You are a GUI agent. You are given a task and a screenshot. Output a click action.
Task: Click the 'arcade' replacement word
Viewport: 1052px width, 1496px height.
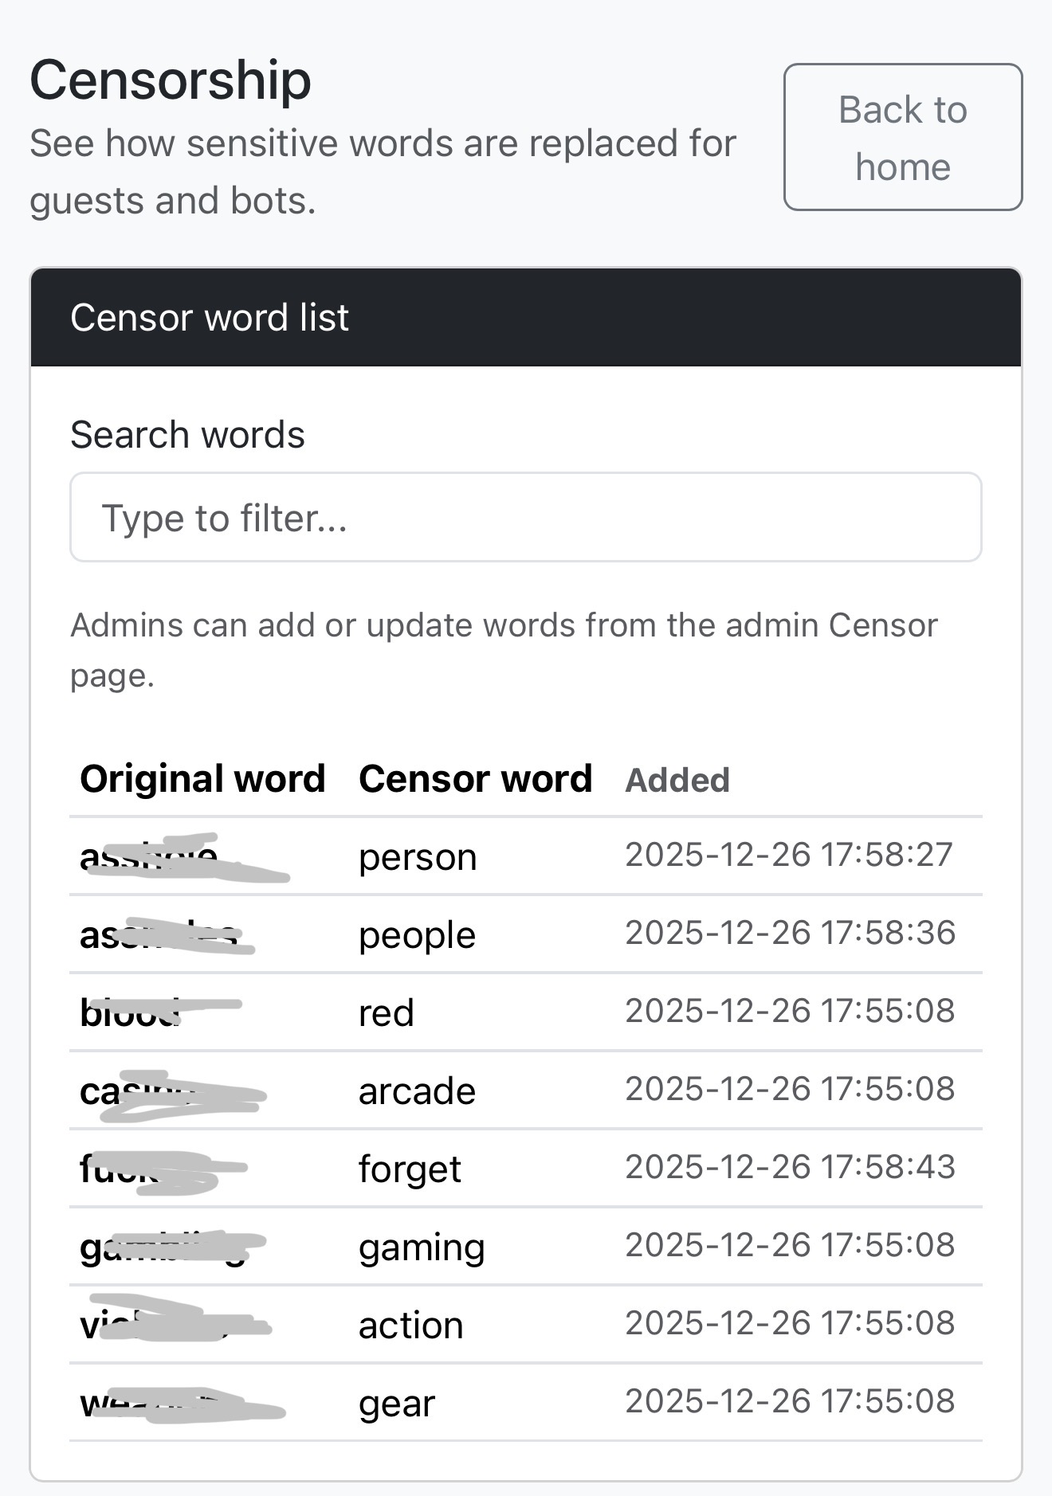click(x=417, y=1091)
